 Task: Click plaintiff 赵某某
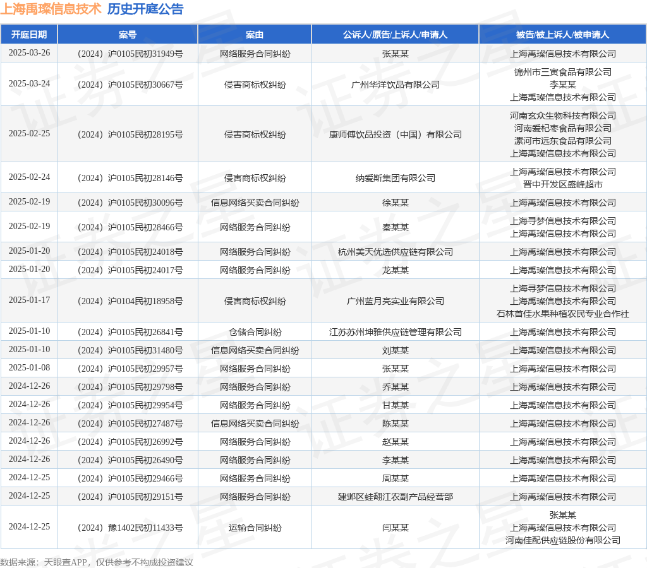[x=396, y=442]
